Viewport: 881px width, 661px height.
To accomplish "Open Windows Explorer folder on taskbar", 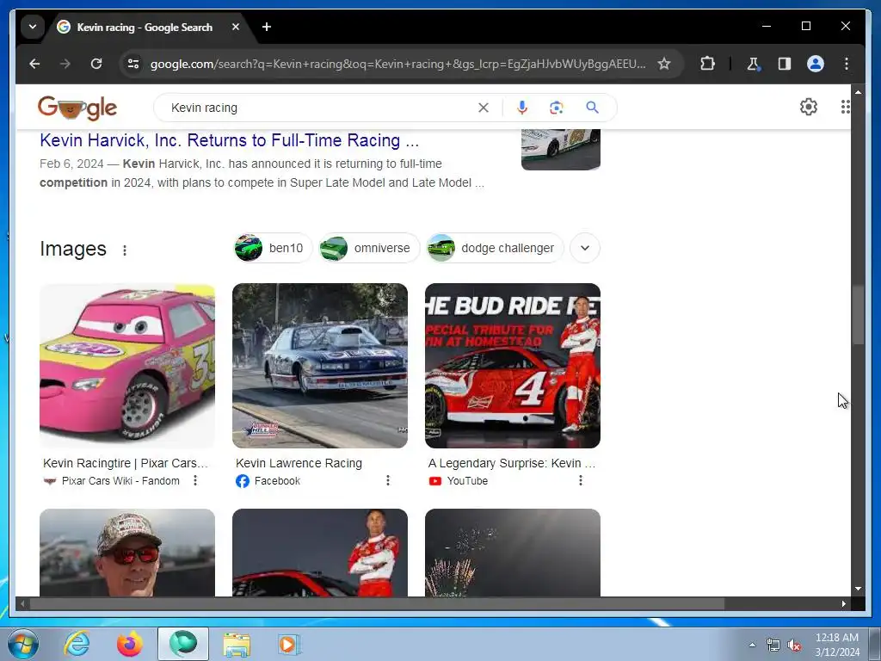I will (237, 644).
